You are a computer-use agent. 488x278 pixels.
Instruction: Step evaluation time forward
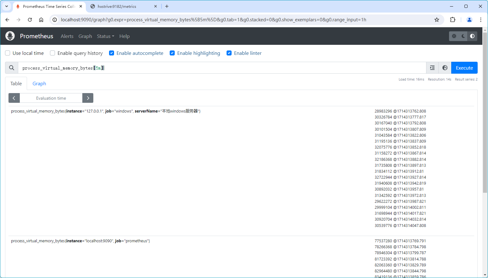(x=88, y=98)
